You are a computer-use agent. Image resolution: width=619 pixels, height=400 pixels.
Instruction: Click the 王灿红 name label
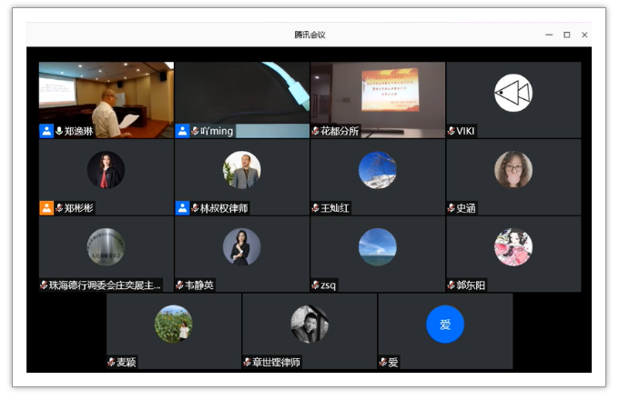(335, 207)
